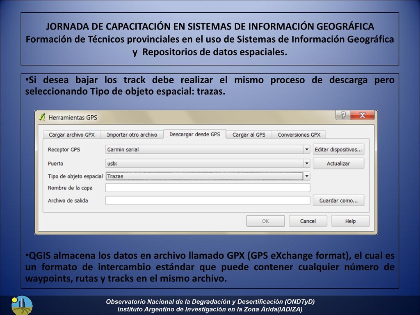
Task: Click the QGIS icon in the dialog title bar
Action: (42, 117)
